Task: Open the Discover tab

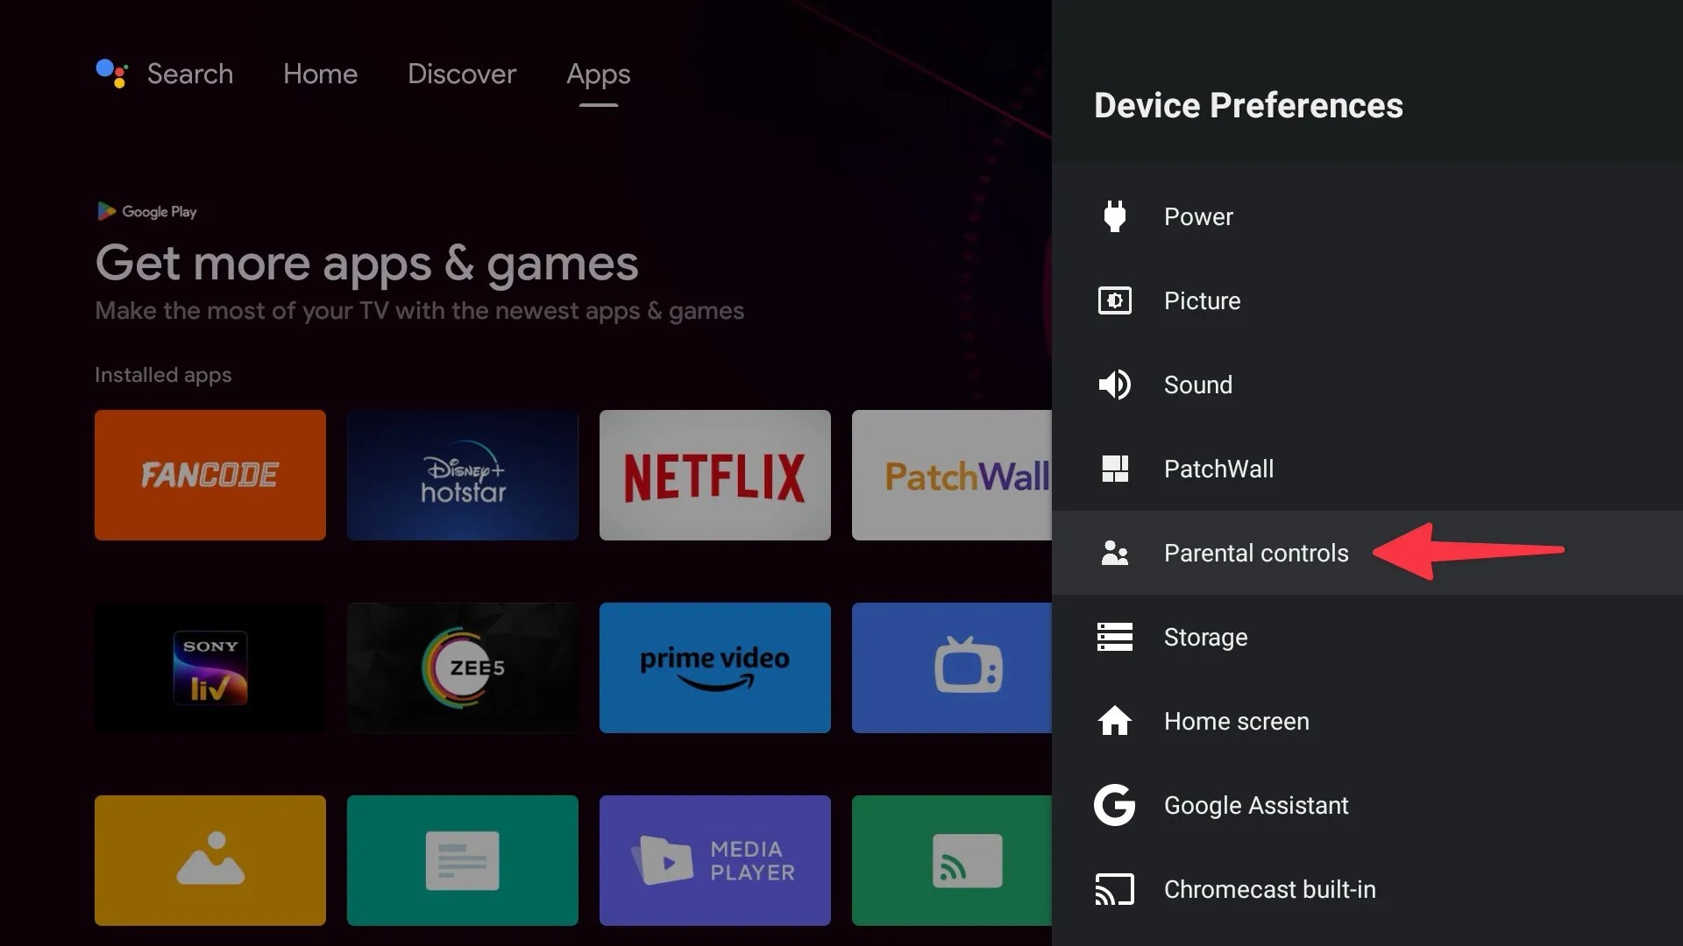Action: coord(462,74)
